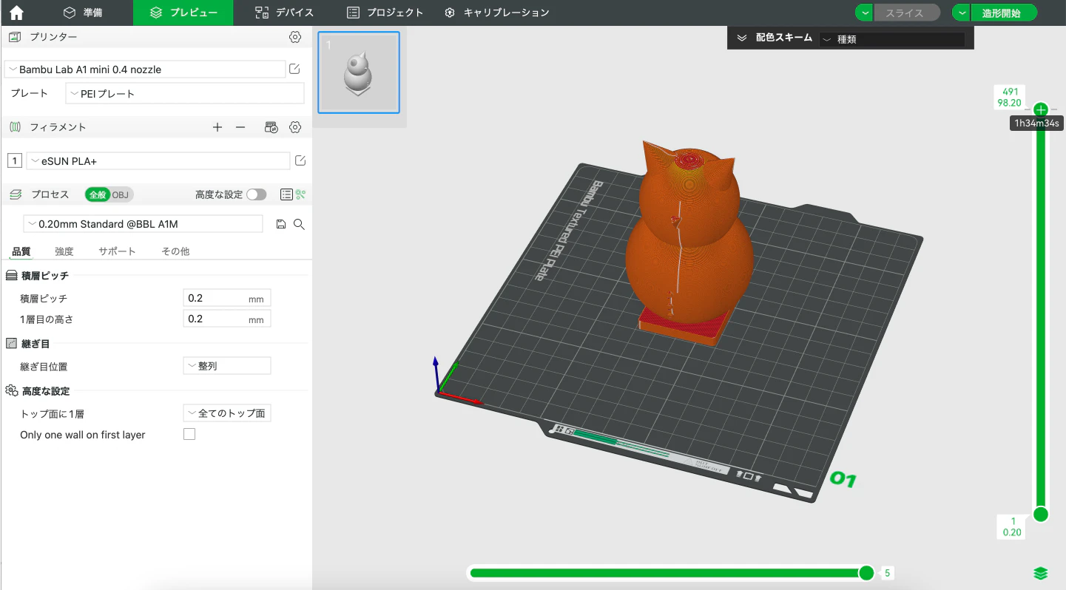
Task: Select the 品質 quality settings tab
Action: 21,251
